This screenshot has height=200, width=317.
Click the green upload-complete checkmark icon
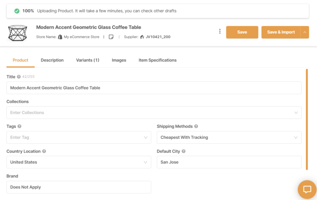pyautogui.click(x=17, y=11)
